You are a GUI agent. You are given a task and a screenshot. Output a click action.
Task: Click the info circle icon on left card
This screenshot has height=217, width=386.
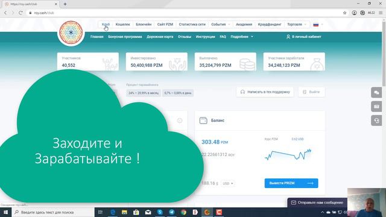(x=180, y=121)
